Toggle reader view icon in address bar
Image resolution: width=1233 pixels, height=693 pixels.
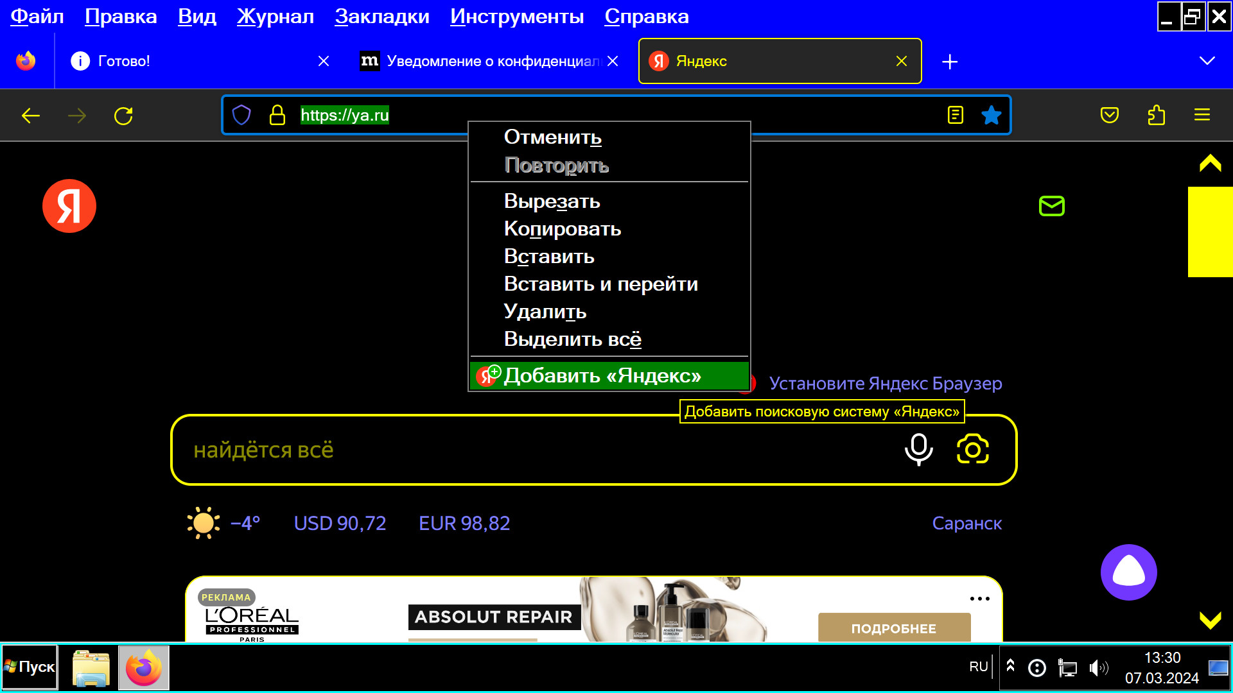(956, 115)
